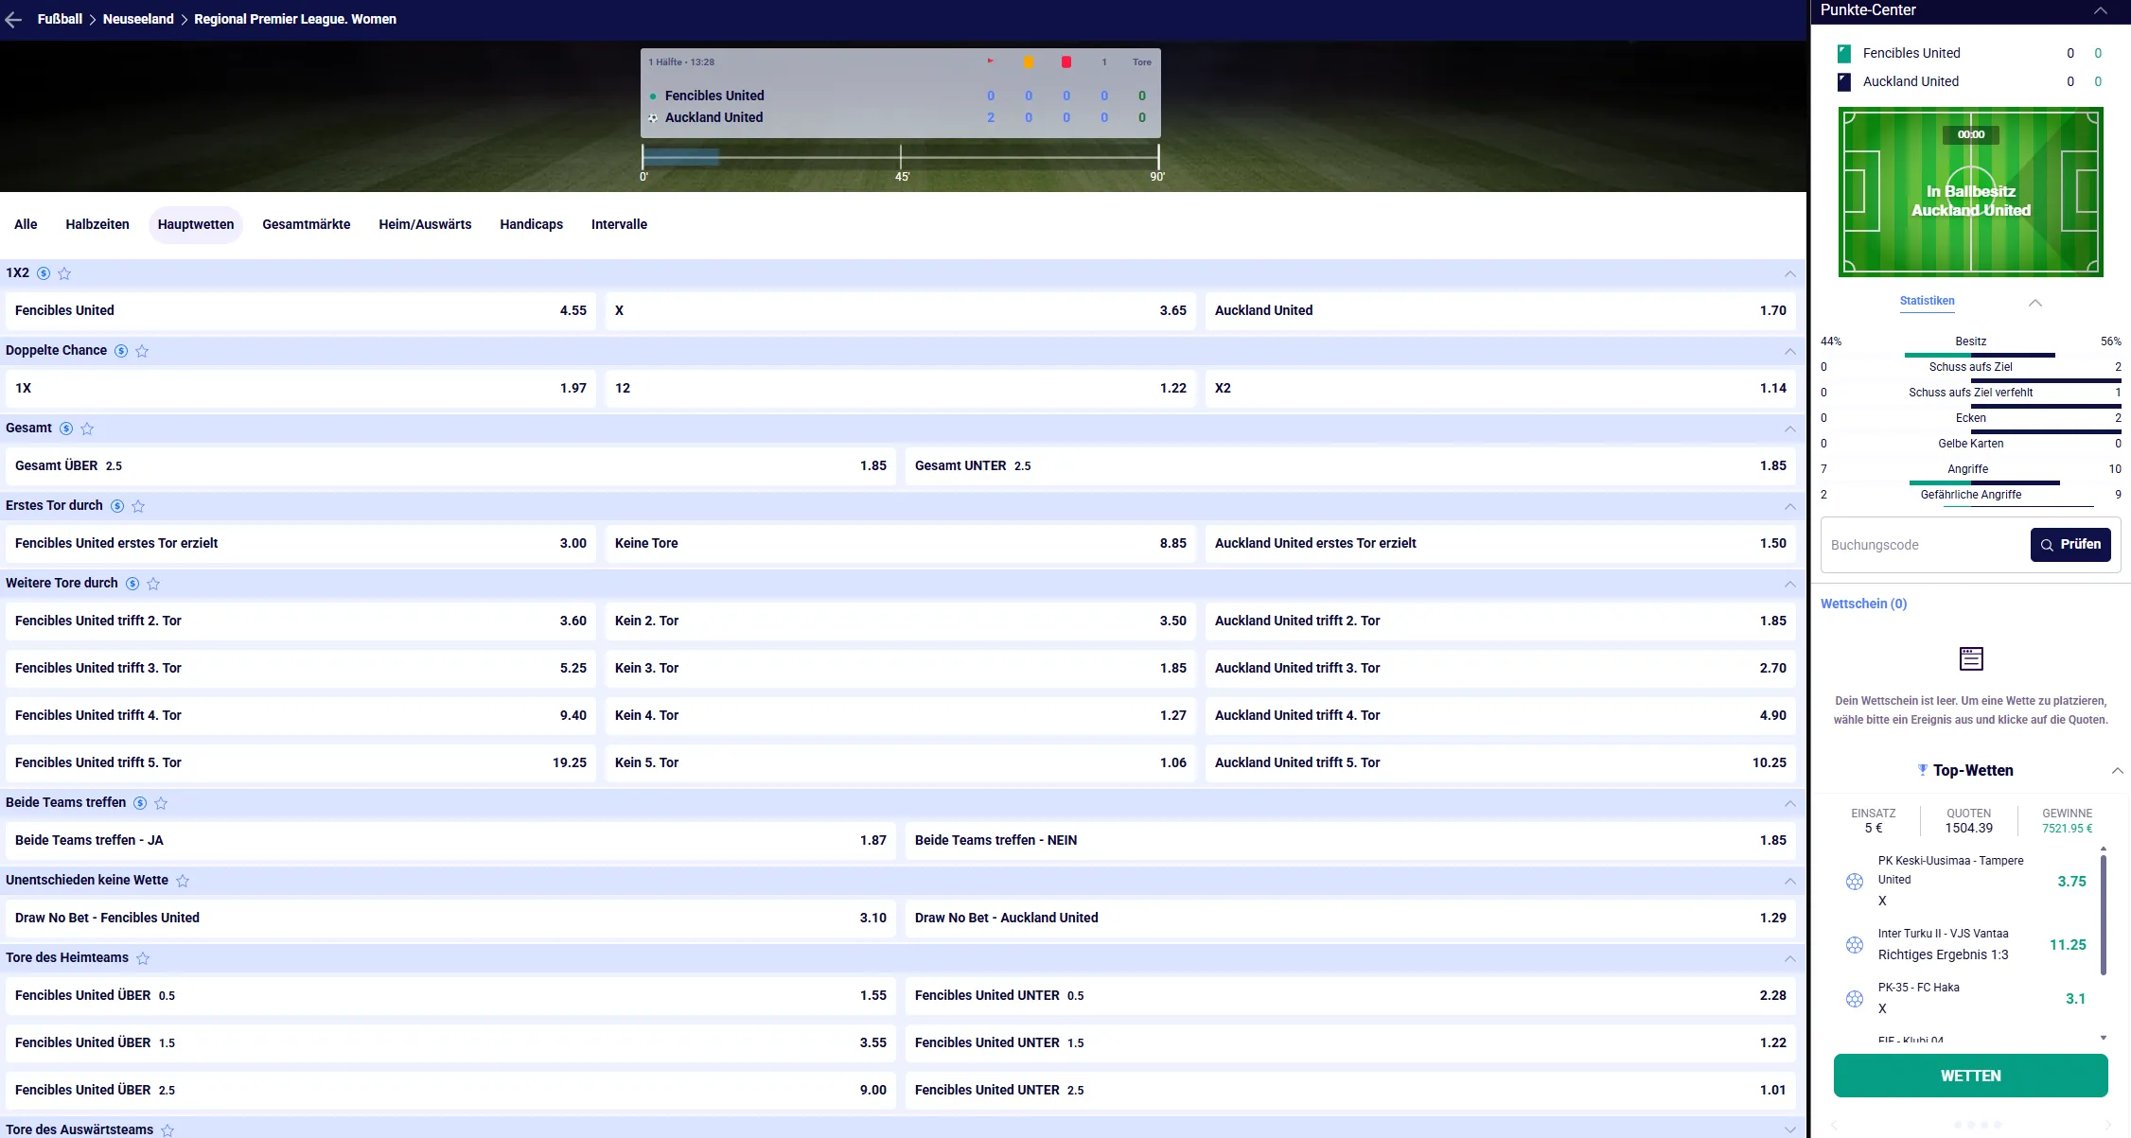2131x1138 pixels.
Task: Star the Tore des Heimteams market
Action: [x=143, y=958]
